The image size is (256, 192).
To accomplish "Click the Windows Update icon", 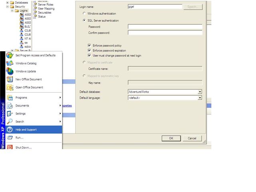I will (x=10, y=71).
